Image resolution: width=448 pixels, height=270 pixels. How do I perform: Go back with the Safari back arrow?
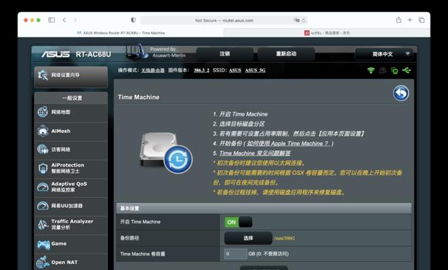click(64, 20)
